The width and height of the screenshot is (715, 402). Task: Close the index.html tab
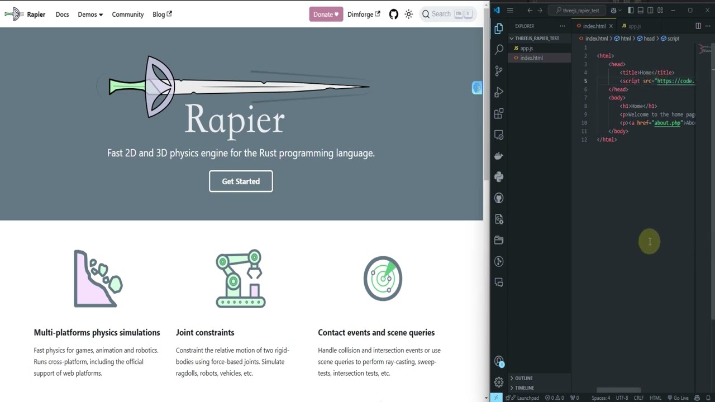[611, 26]
